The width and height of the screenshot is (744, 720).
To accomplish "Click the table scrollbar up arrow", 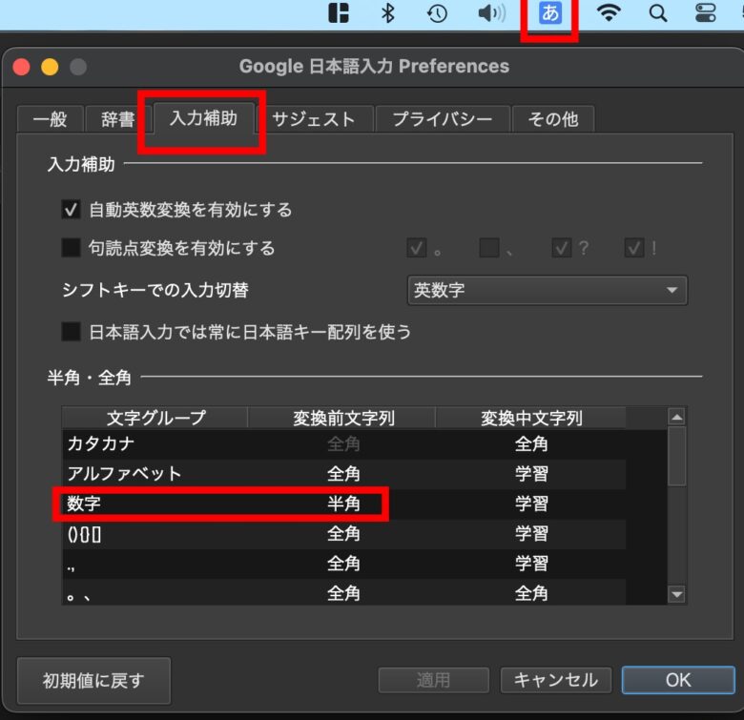I will coord(676,417).
